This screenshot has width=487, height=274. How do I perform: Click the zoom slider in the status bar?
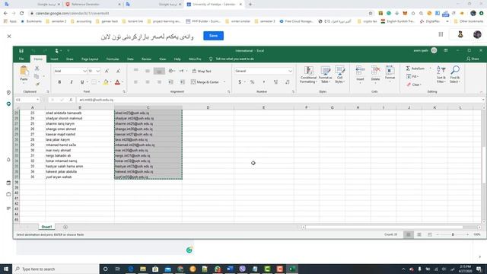point(453,234)
